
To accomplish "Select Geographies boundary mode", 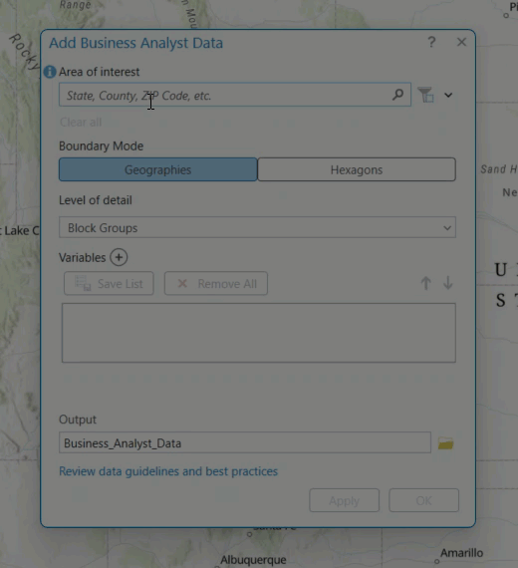I will 158,169.
